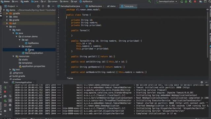211x119 pixels.
Task: Open Run panel settings gear
Action: (202, 82)
